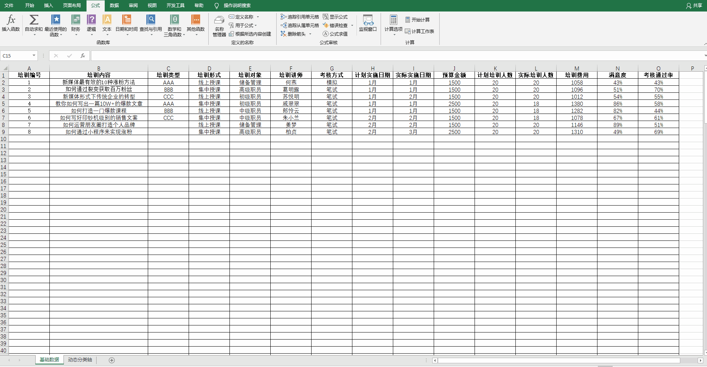The image size is (707, 367).
Task: Switch to the 视图 tab
Action: (x=152, y=6)
